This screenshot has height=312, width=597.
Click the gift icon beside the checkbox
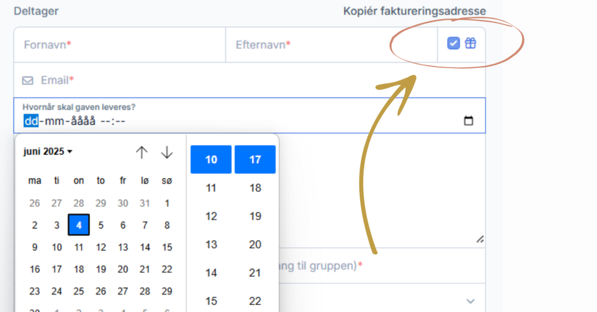coord(470,44)
